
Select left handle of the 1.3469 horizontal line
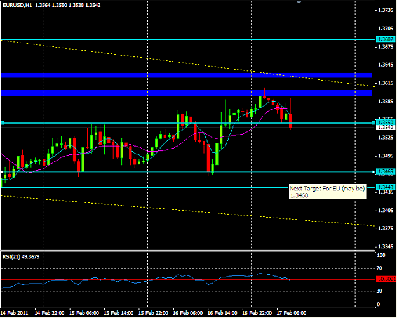pyautogui.click(x=2, y=172)
